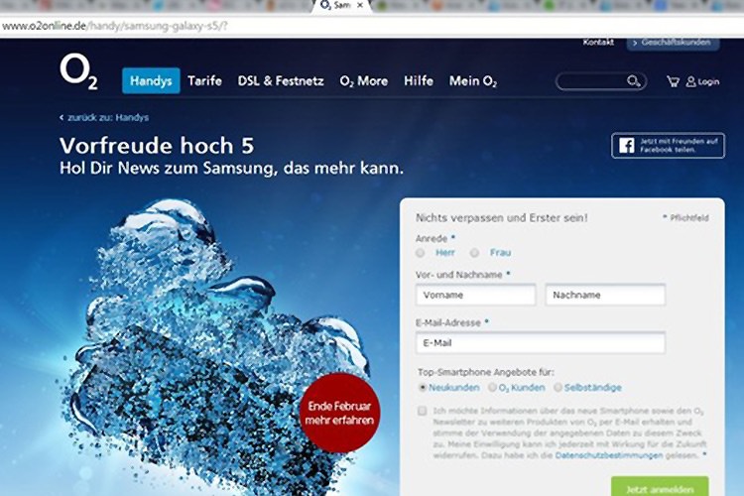Choose the Neukunden radio option
The image size is (744, 496).
tap(422, 387)
